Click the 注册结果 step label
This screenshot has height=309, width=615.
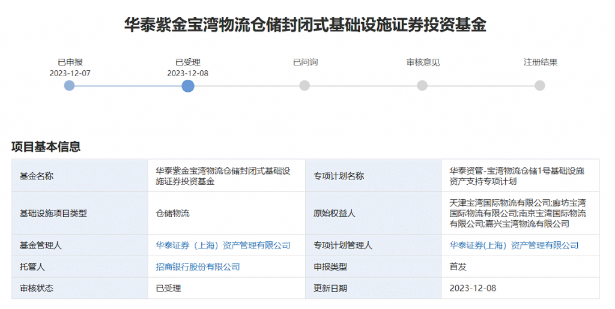tap(541, 62)
